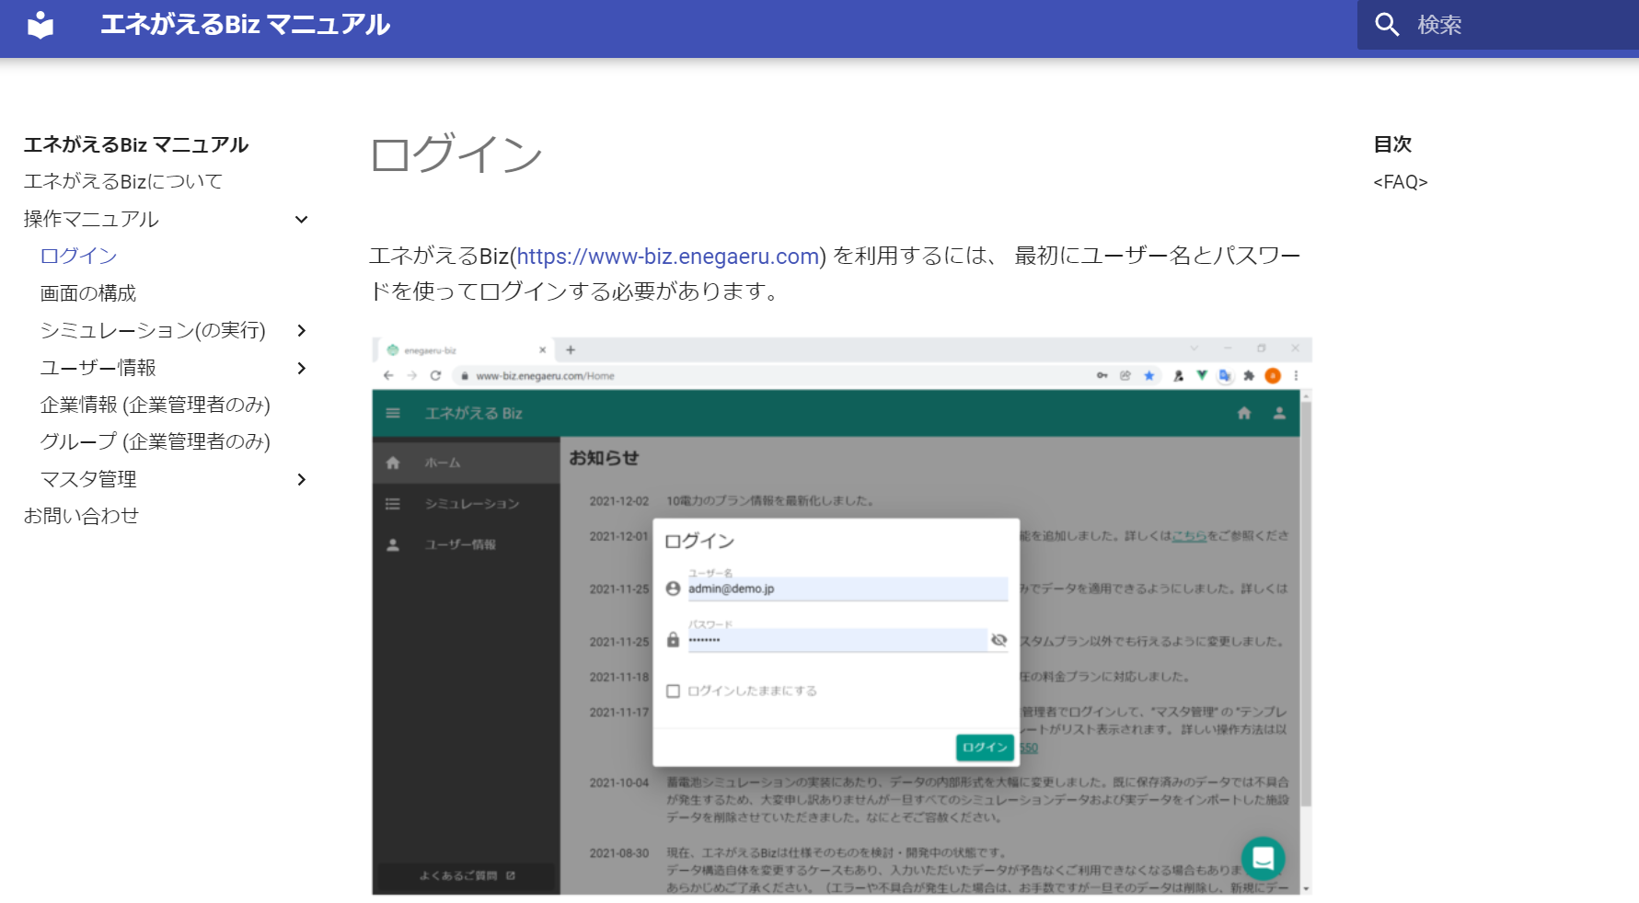The image size is (1639, 903).
Task: Click the user avatar icon beside ユーザー名
Action: click(673, 589)
